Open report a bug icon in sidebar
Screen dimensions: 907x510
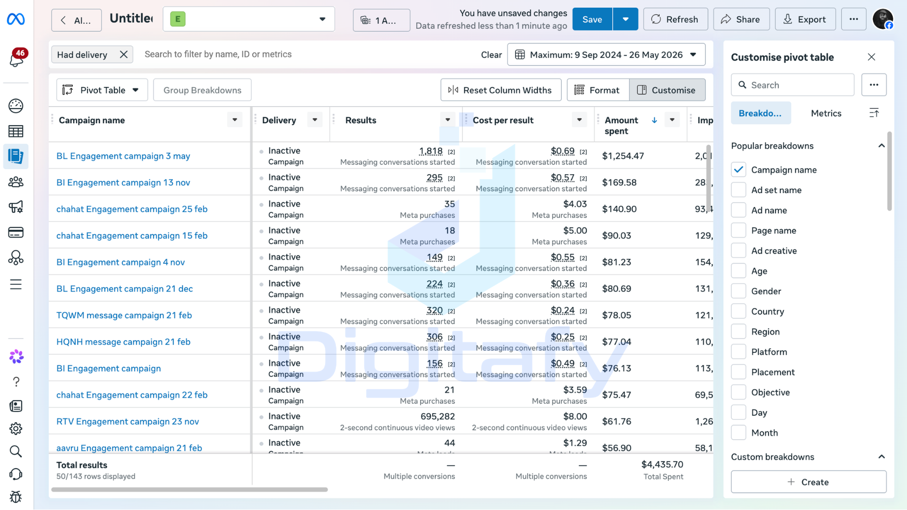point(16,497)
